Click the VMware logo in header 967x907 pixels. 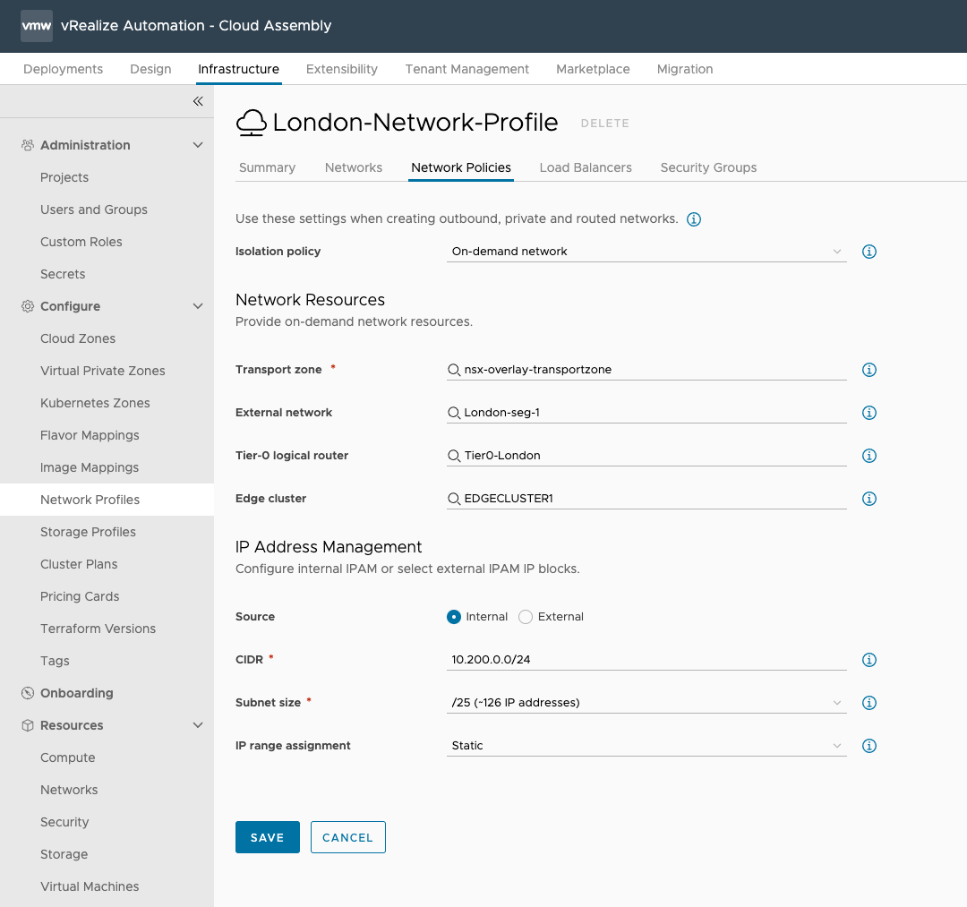pos(37,26)
